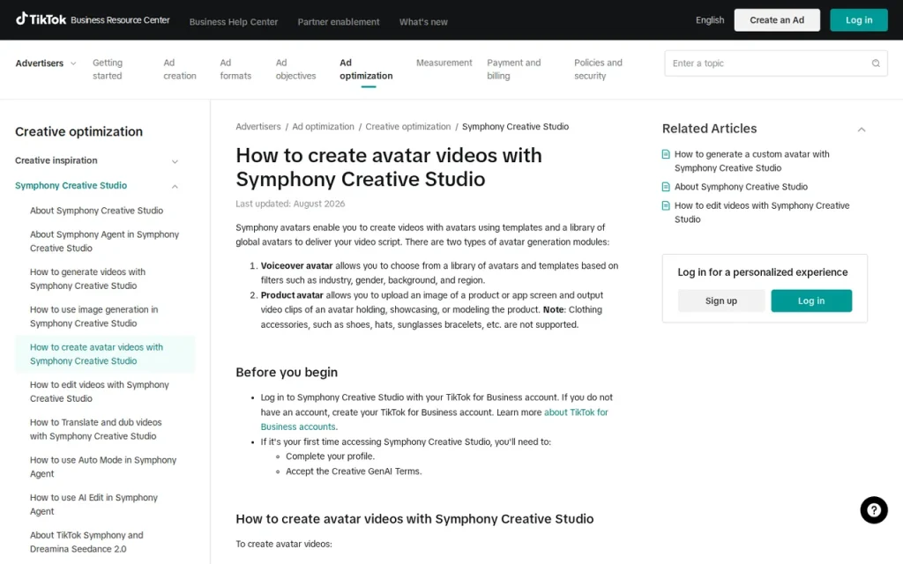The width and height of the screenshot is (903, 564).
Task: Click the 'Before you begin' heading
Action: pyautogui.click(x=287, y=373)
